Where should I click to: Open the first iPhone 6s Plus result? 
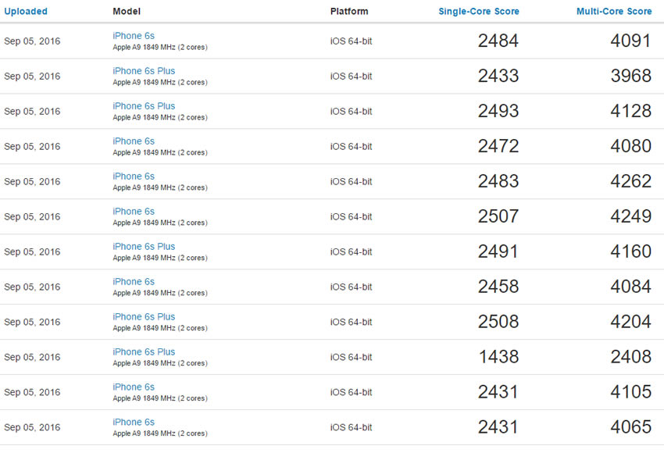coord(143,70)
